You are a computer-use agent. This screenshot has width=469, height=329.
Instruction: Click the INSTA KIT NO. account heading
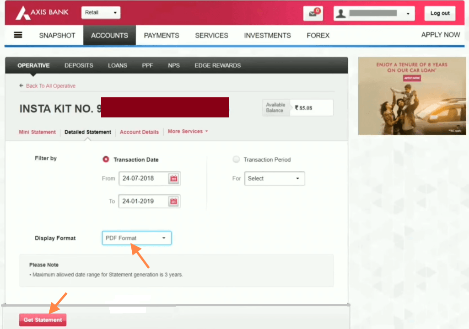[60, 108]
